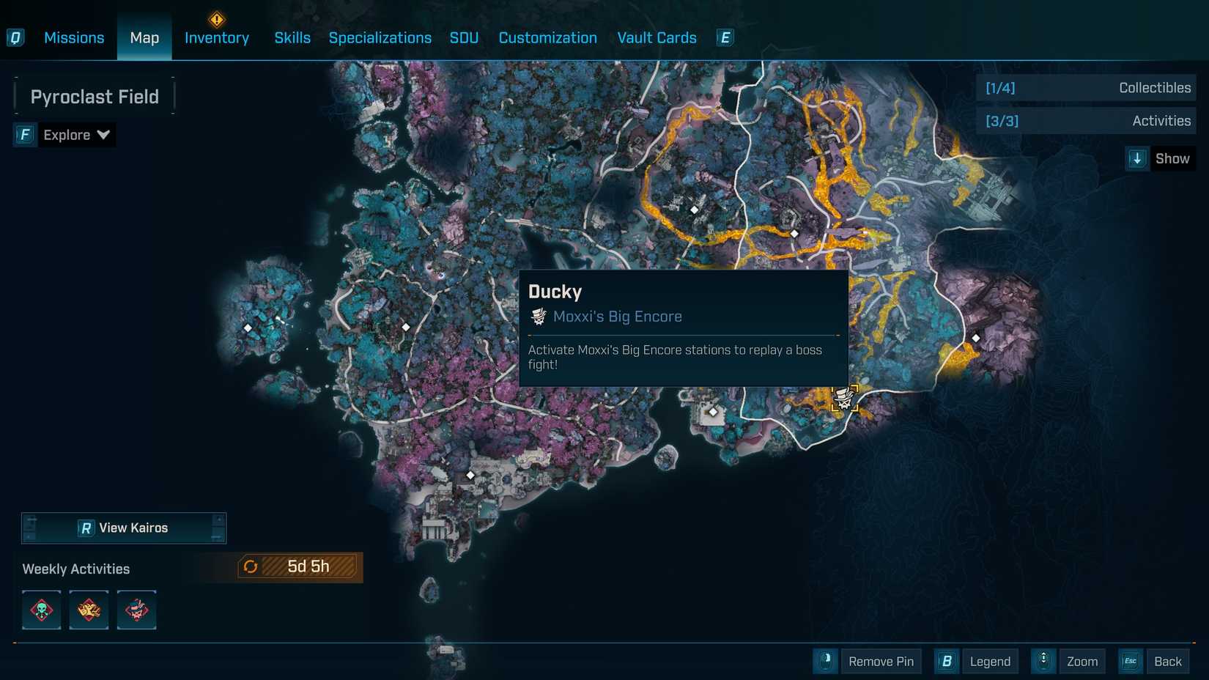Expand the Explore dropdown
The height and width of the screenshot is (680, 1209).
(x=77, y=135)
